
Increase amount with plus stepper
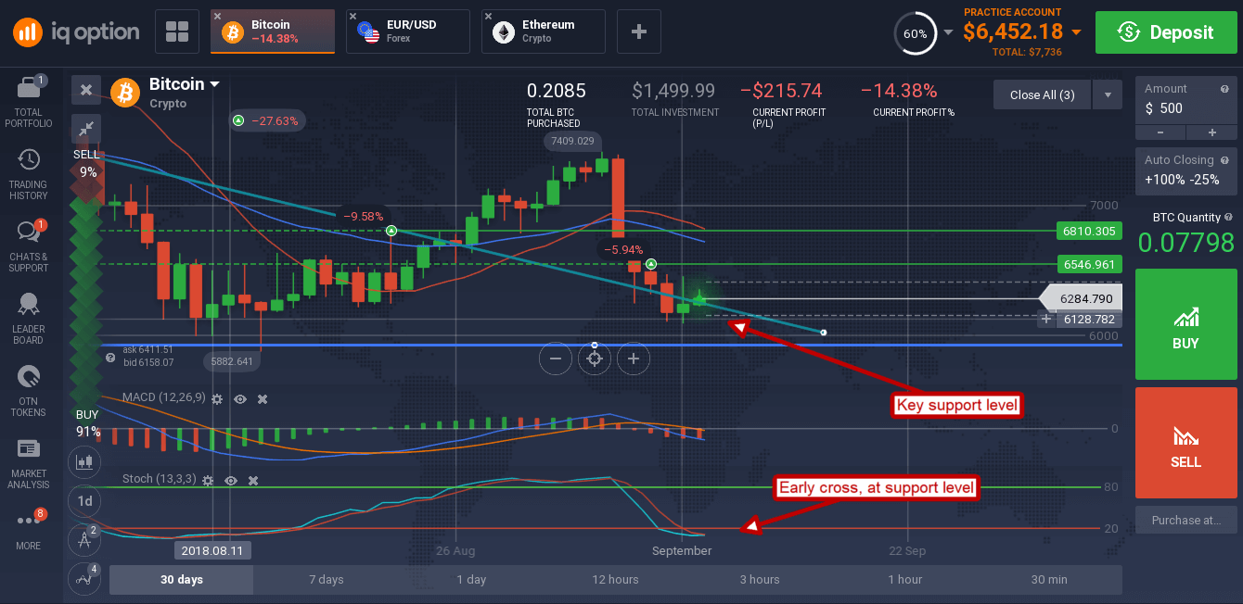(x=1211, y=132)
